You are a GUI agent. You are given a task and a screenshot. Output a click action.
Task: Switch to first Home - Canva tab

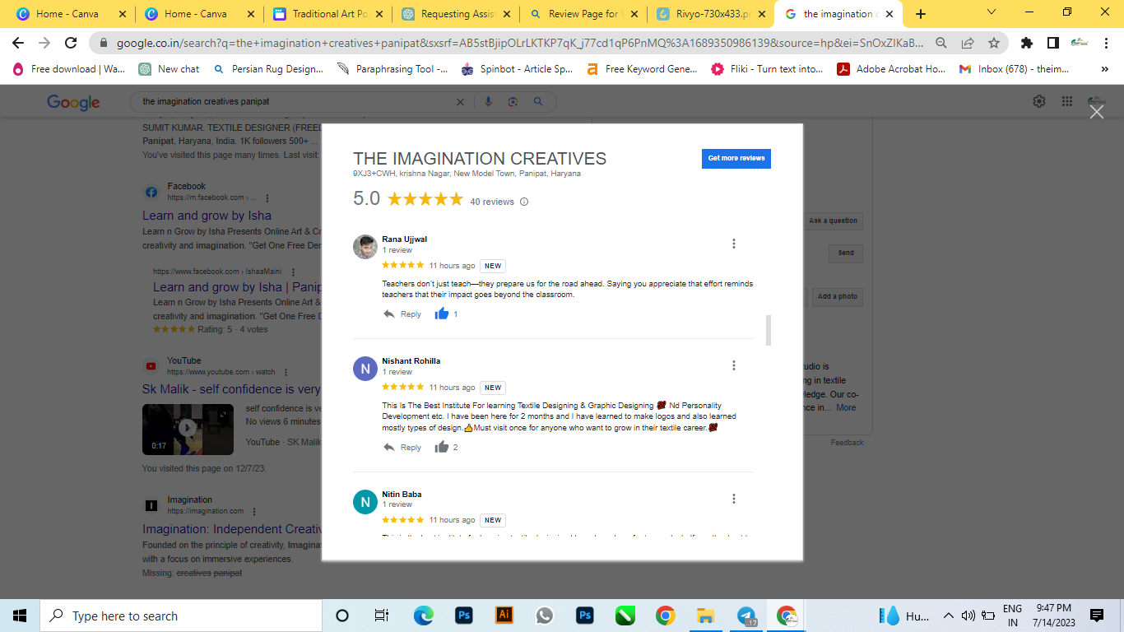pyautogui.click(x=72, y=14)
